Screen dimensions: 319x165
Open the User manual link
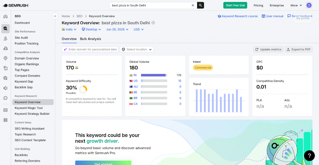coord(272,16)
